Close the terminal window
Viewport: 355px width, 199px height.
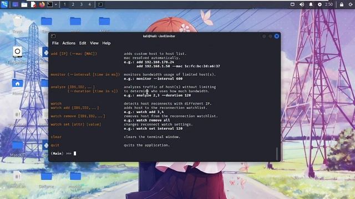pos(277,36)
